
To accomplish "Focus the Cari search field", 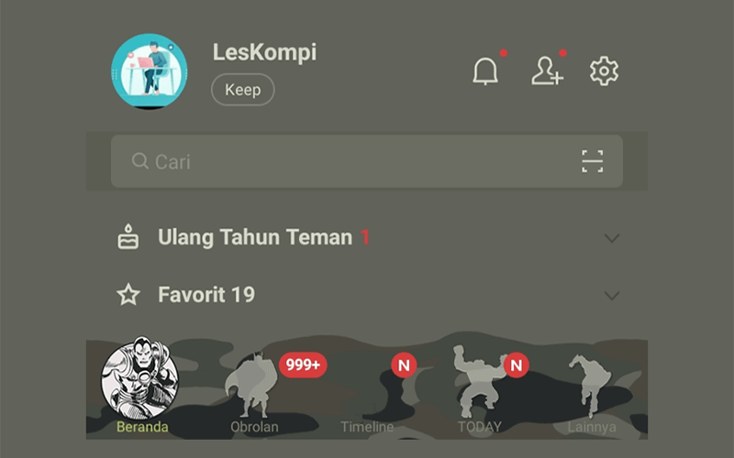I will pyautogui.click(x=366, y=161).
